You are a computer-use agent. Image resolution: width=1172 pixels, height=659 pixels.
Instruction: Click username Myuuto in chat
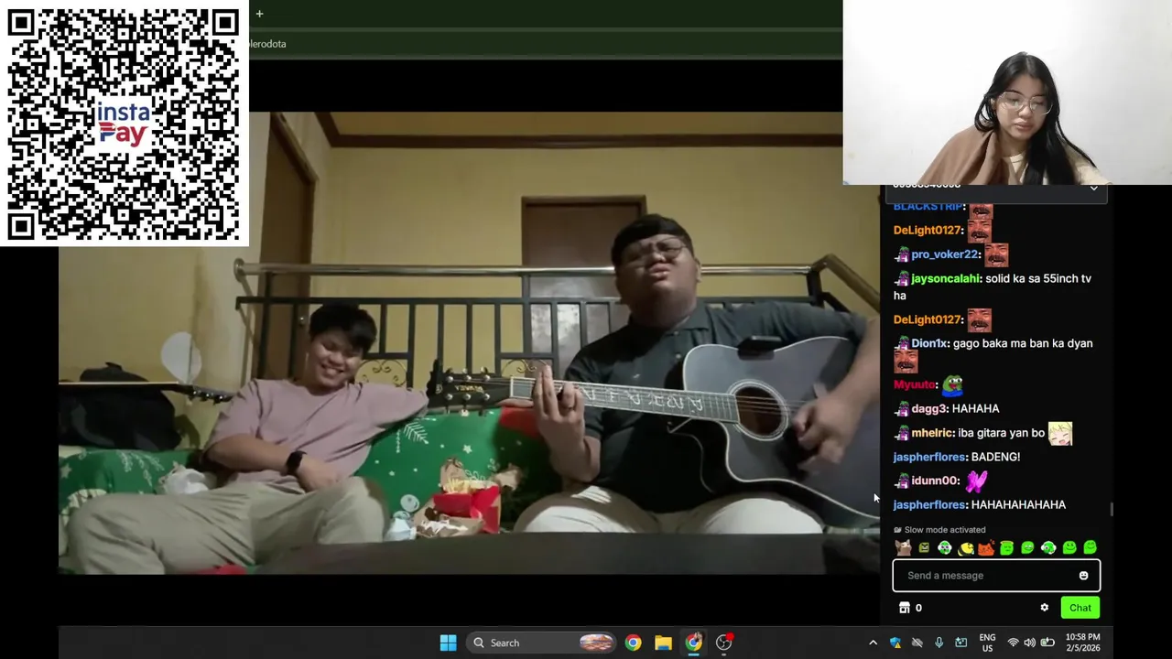915,384
